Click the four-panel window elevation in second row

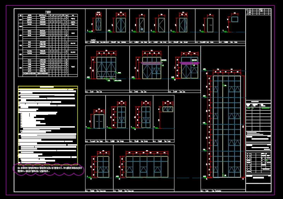(x=106, y=68)
